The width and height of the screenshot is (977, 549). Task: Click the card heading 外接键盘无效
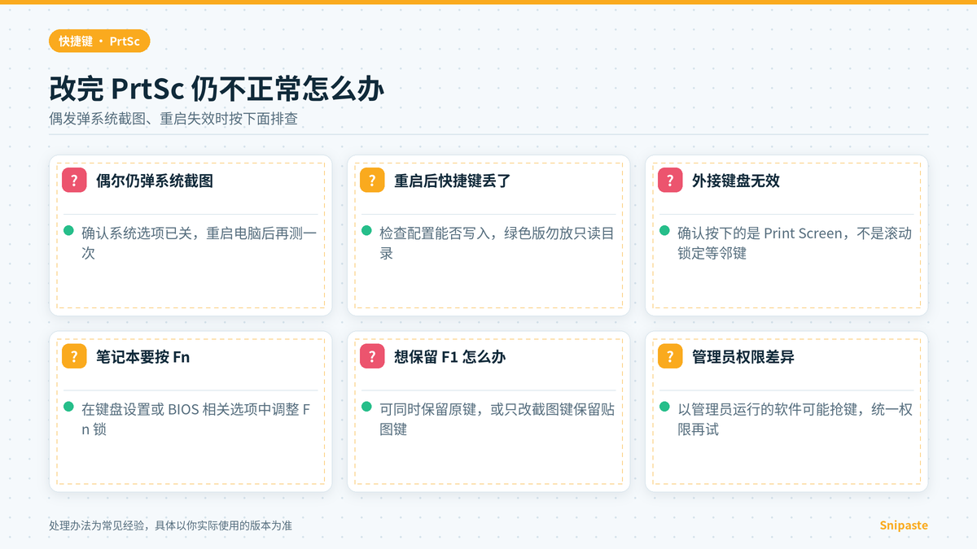[736, 181]
